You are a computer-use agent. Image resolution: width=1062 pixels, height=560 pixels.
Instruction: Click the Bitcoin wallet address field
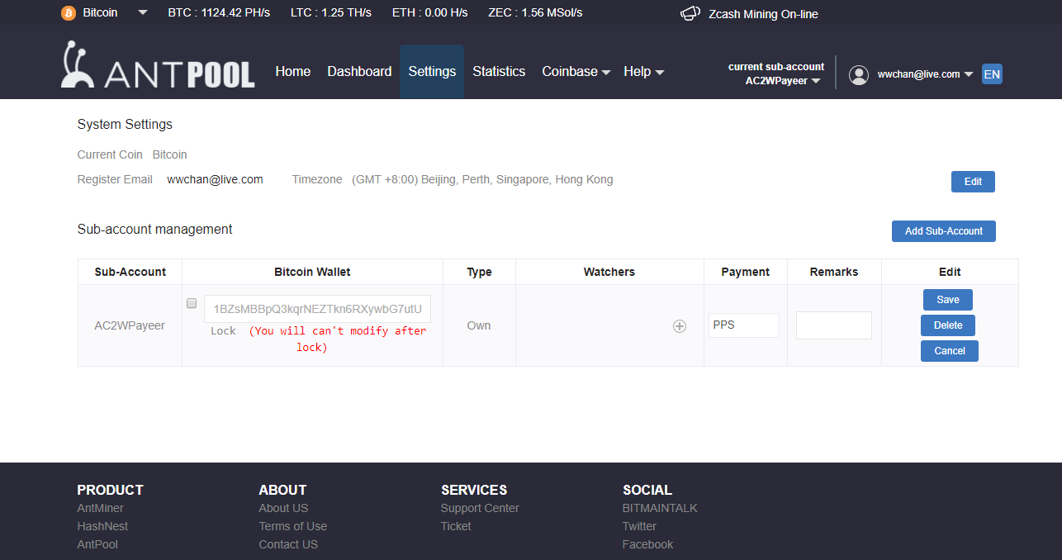coord(317,309)
